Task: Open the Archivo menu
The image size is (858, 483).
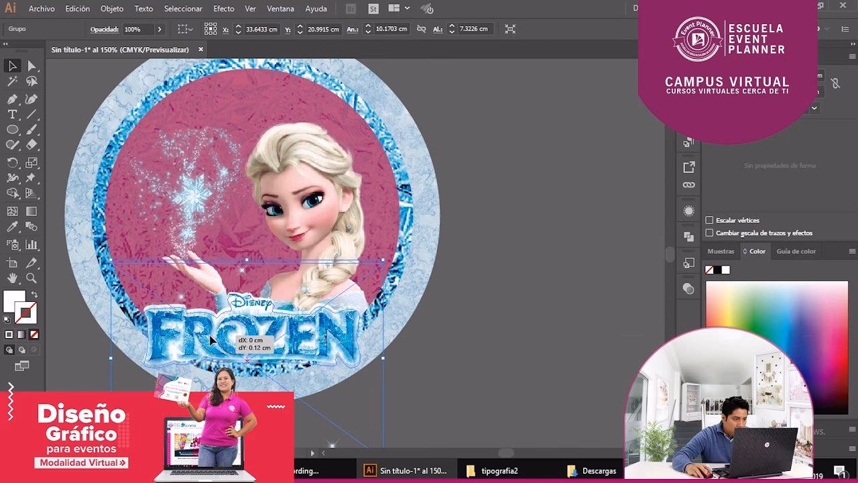Action: coord(42,9)
